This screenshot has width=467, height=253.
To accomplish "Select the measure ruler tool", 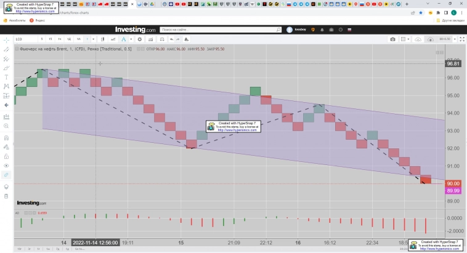I will point(6,117).
